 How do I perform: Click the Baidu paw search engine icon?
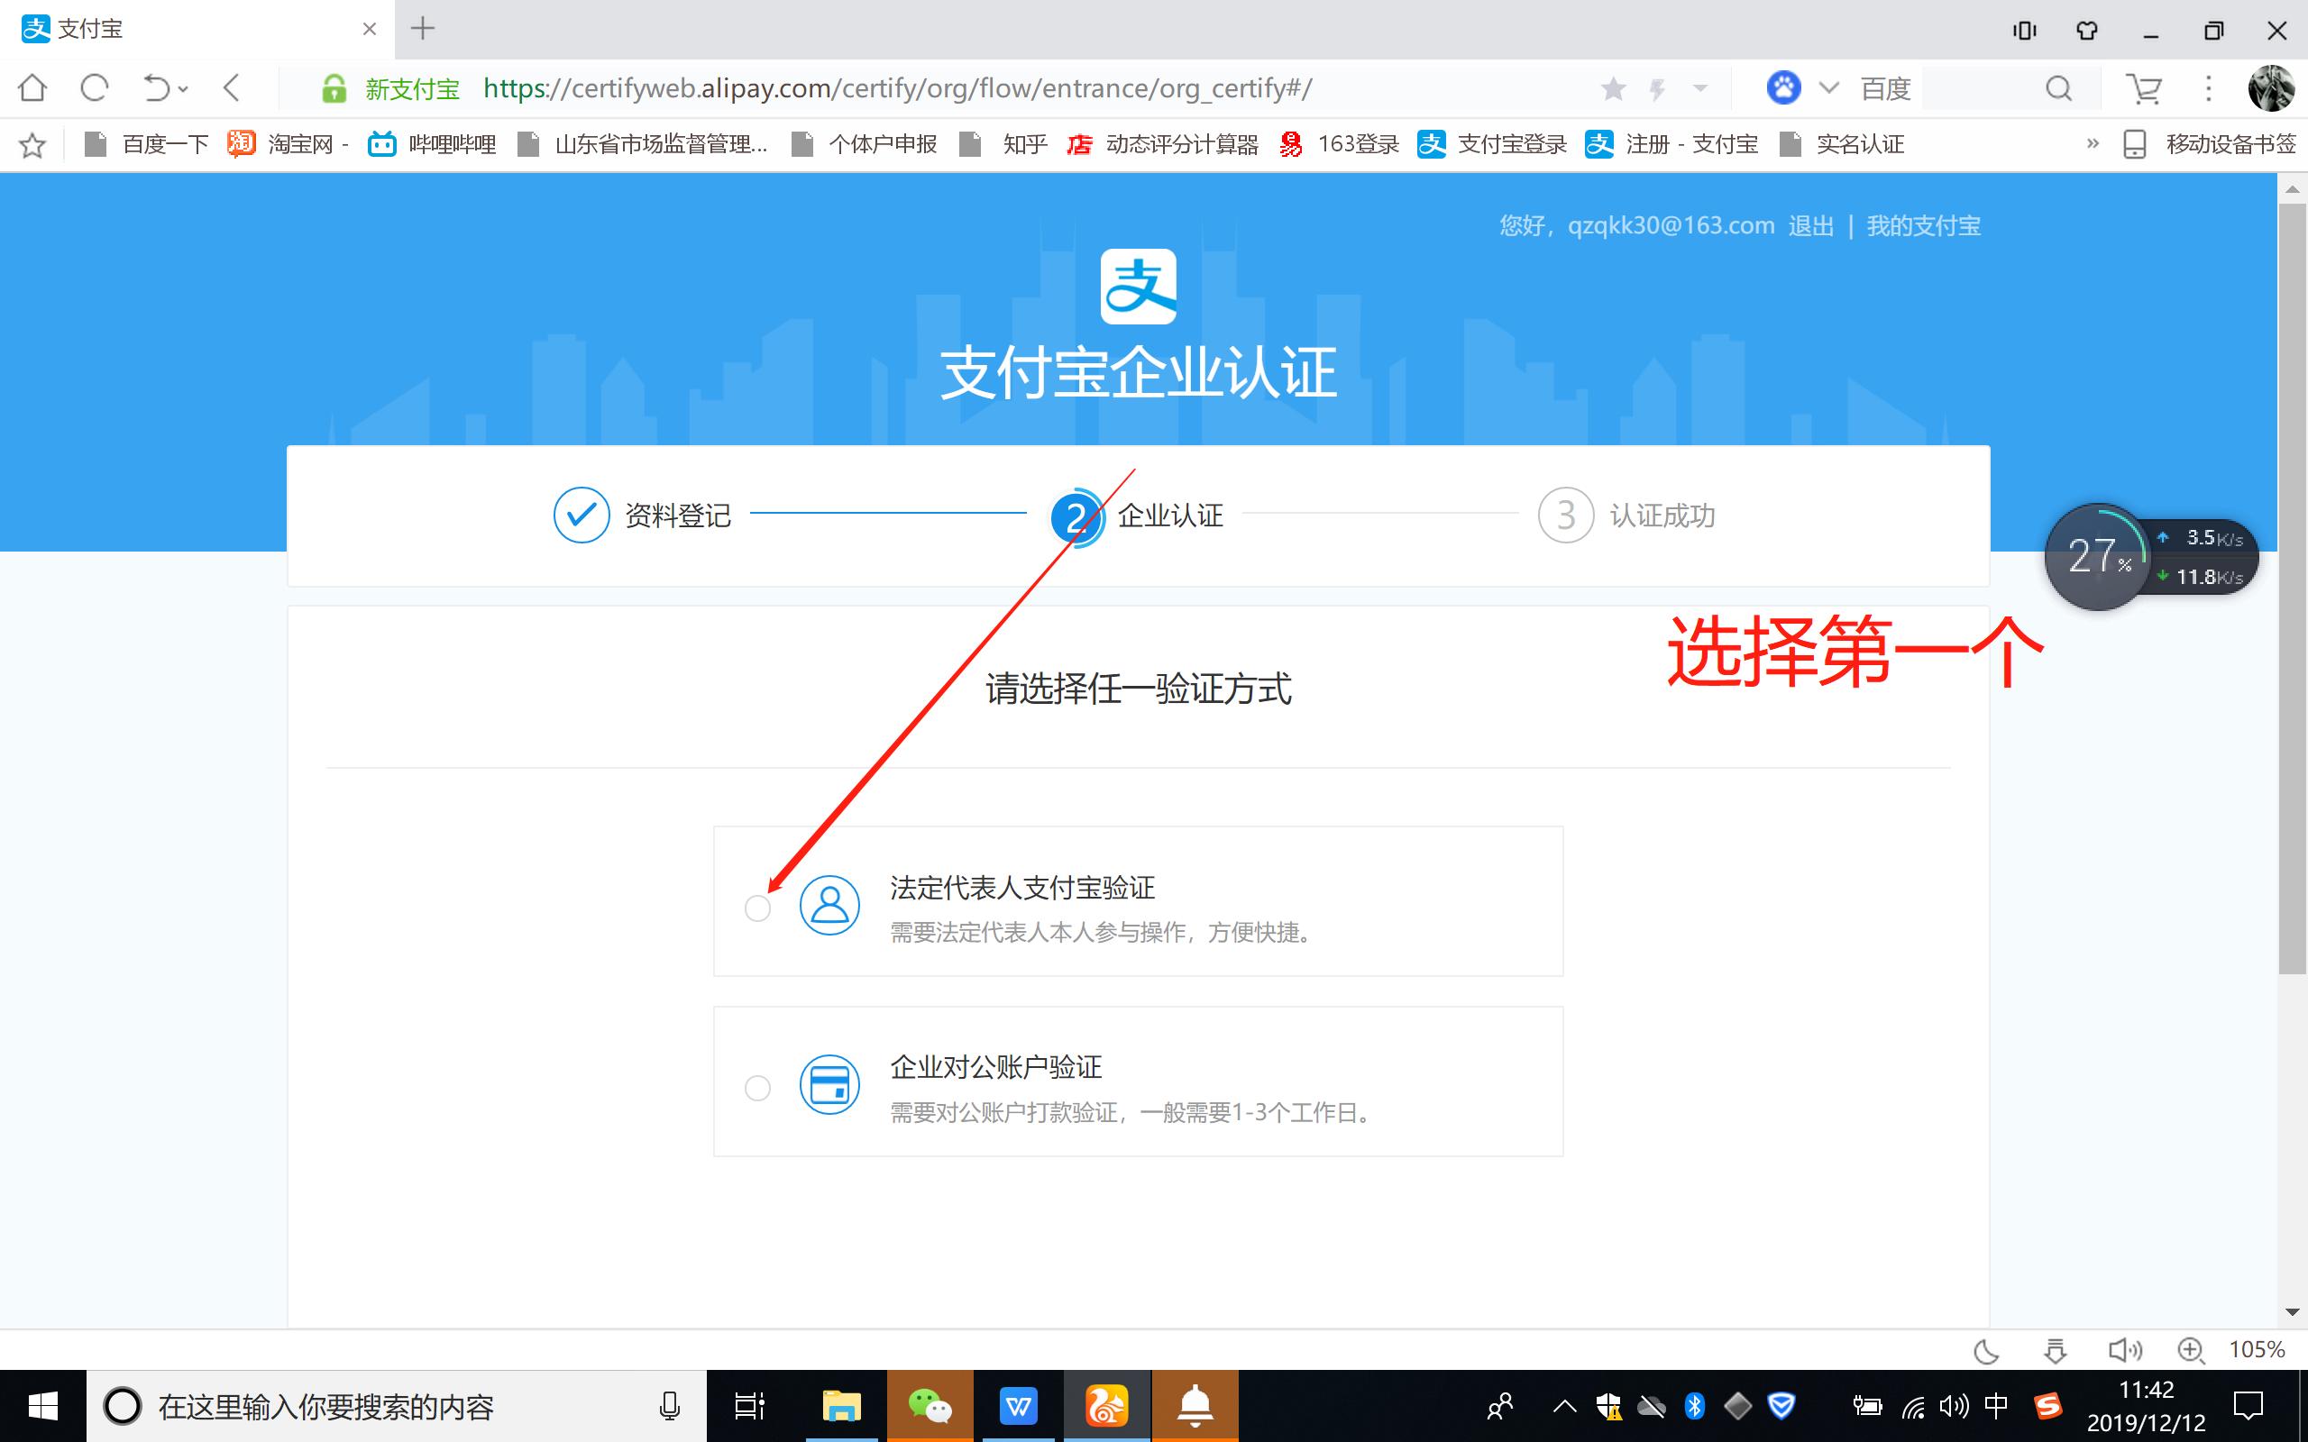point(1783,87)
